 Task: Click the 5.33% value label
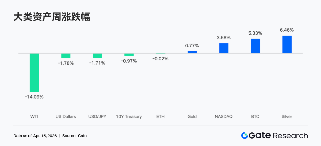[255, 33]
